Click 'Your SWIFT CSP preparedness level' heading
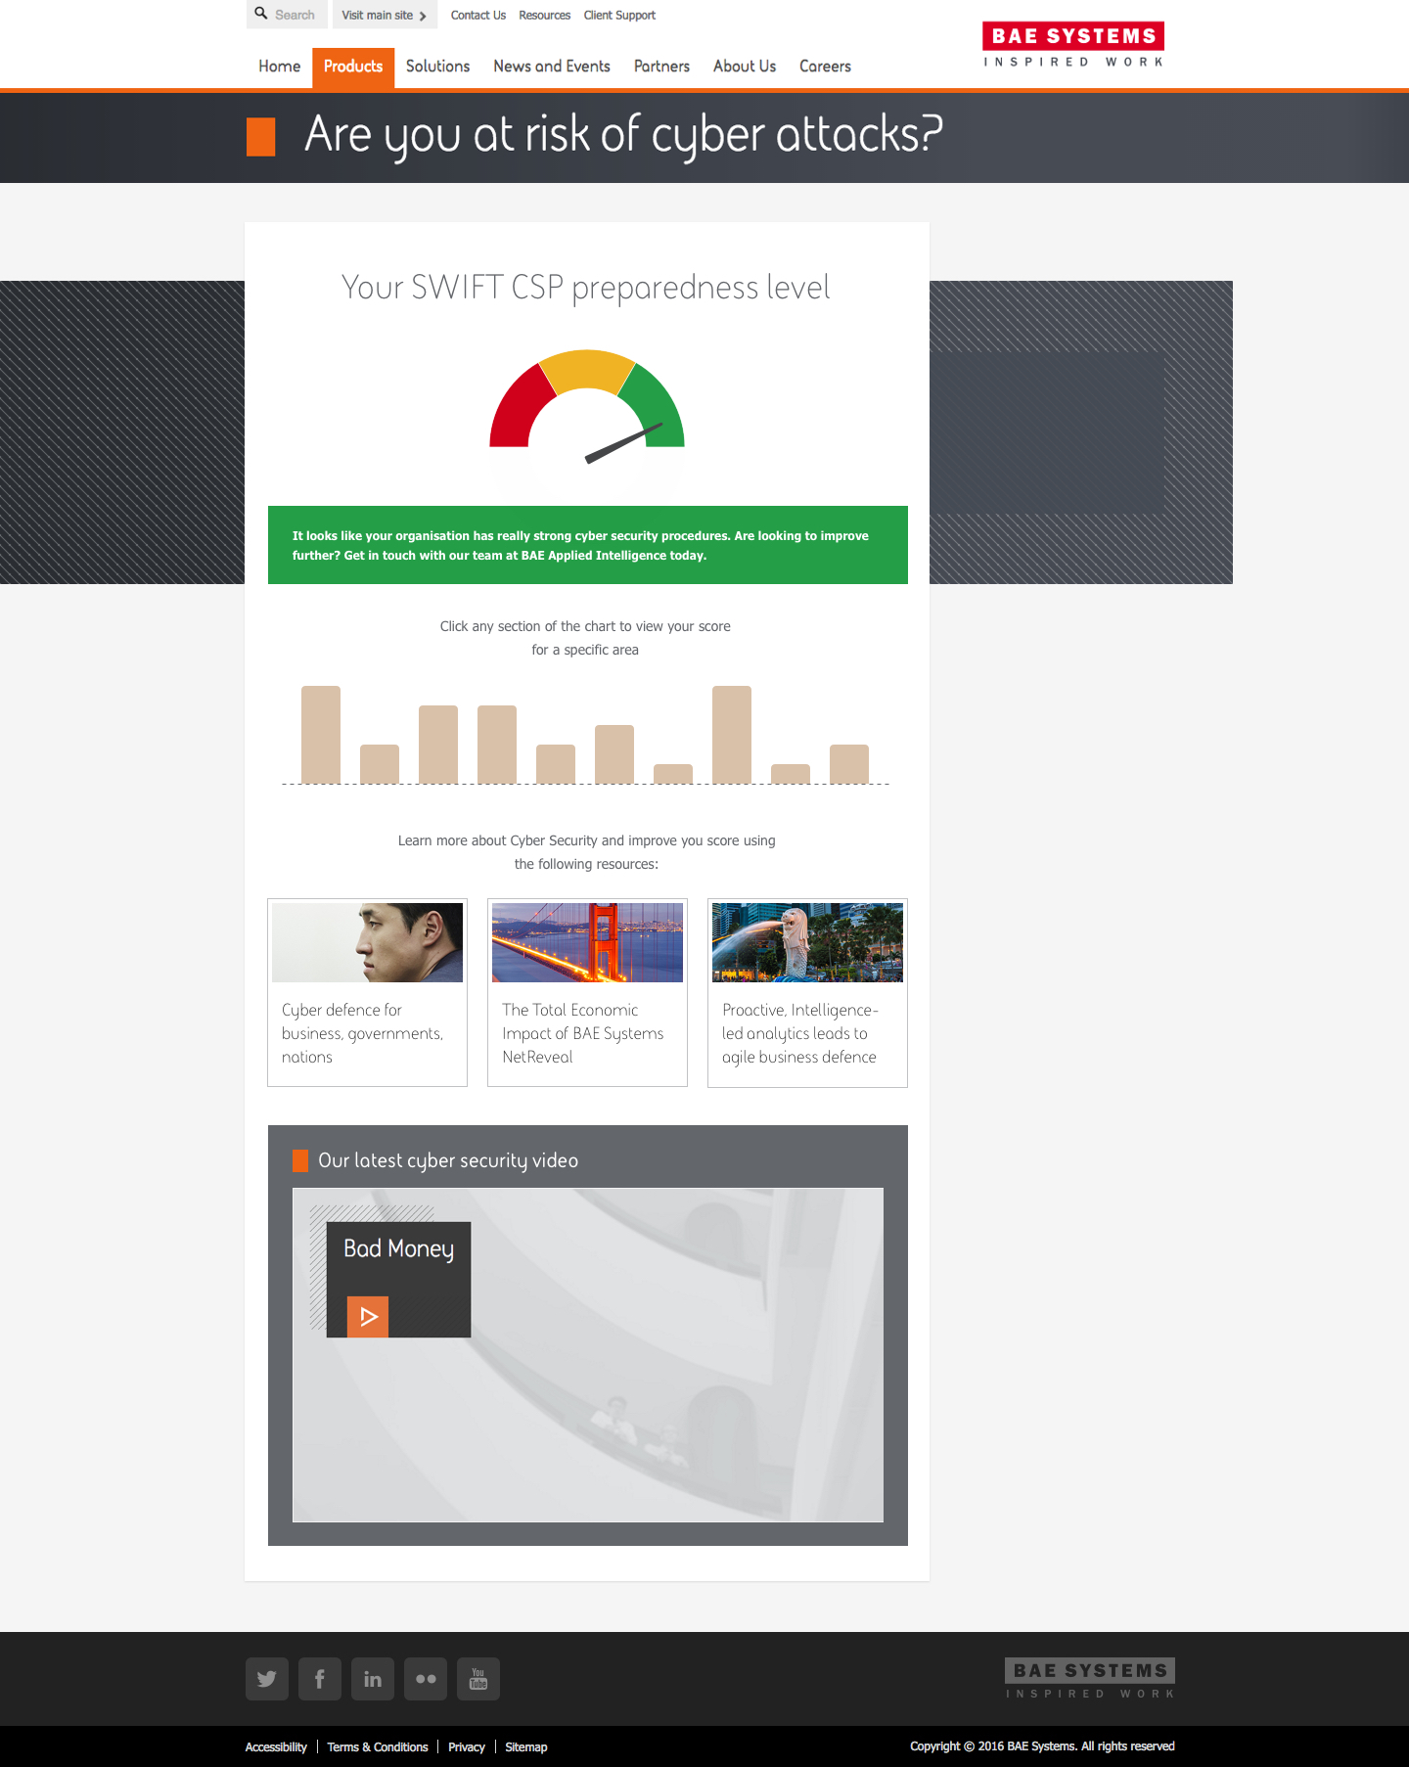The height and width of the screenshot is (1767, 1409). (586, 288)
